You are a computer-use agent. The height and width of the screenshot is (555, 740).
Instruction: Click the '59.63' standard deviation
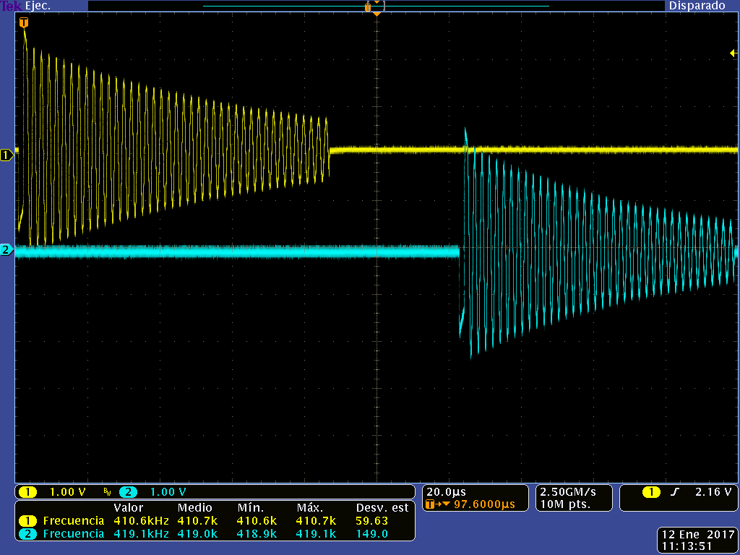(371, 521)
